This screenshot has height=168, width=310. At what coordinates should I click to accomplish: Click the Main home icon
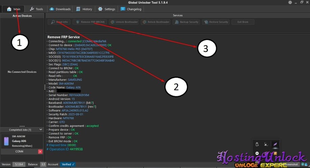pyautogui.click(x=9, y=9)
